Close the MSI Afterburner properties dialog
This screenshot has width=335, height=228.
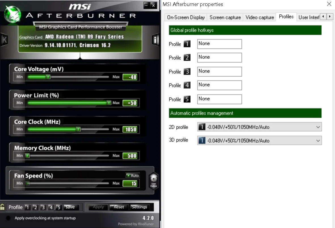tap(329, 4)
